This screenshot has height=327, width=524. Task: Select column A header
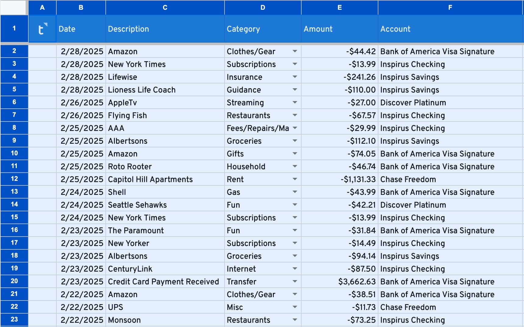point(42,8)
